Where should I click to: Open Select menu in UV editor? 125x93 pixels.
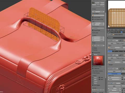pyautogui.click(x=116, y=30)
